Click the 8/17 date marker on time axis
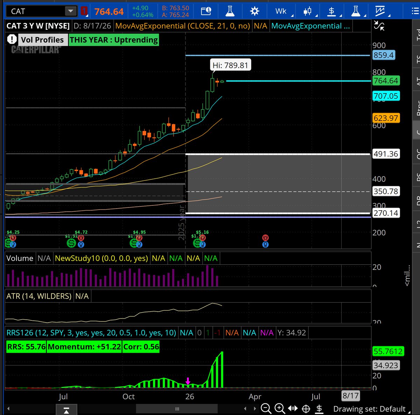The height and width of the screenshot is (415, 420). coord(351,396)
